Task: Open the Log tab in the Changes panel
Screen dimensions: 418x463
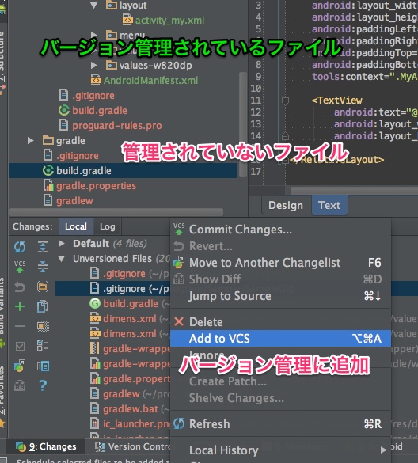Action: [107, 226]
